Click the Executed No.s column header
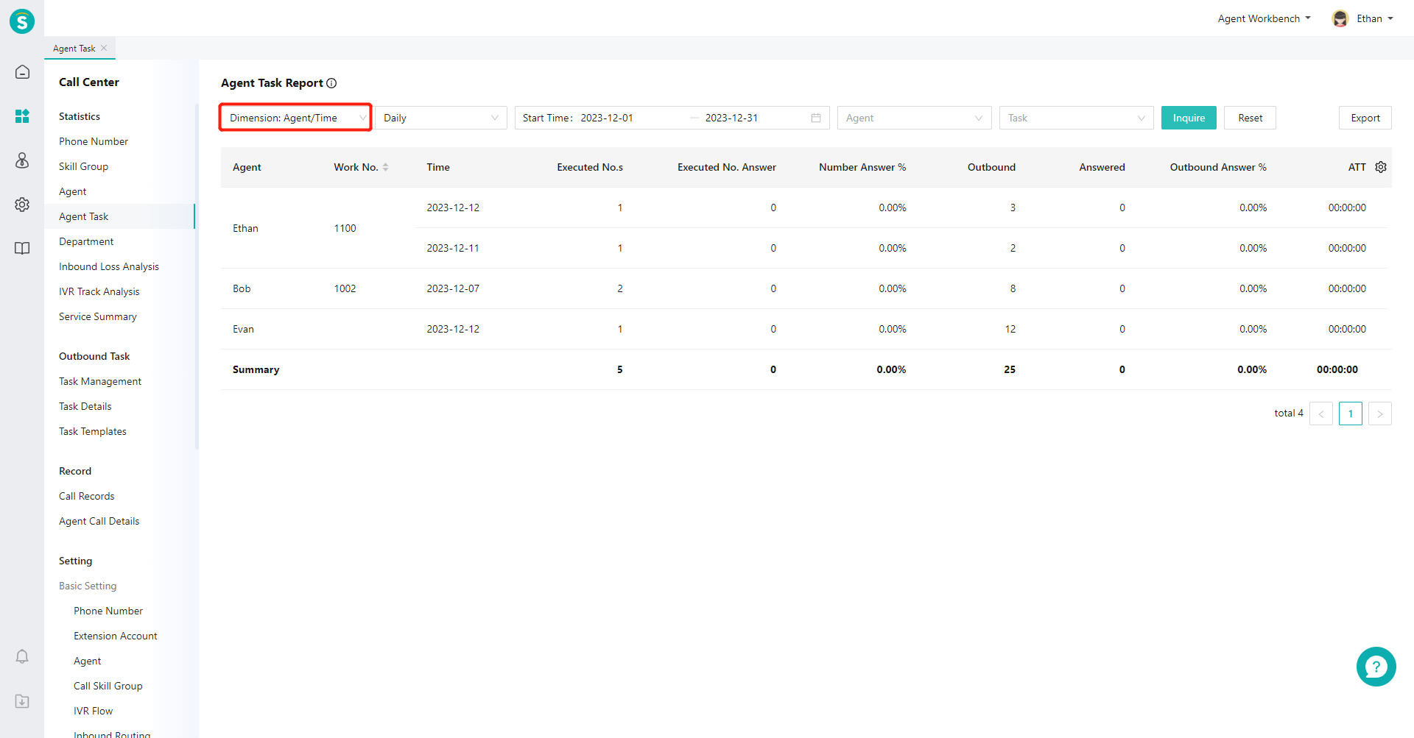The height and width of the screenshot is (738, 1414). (590, 167)
